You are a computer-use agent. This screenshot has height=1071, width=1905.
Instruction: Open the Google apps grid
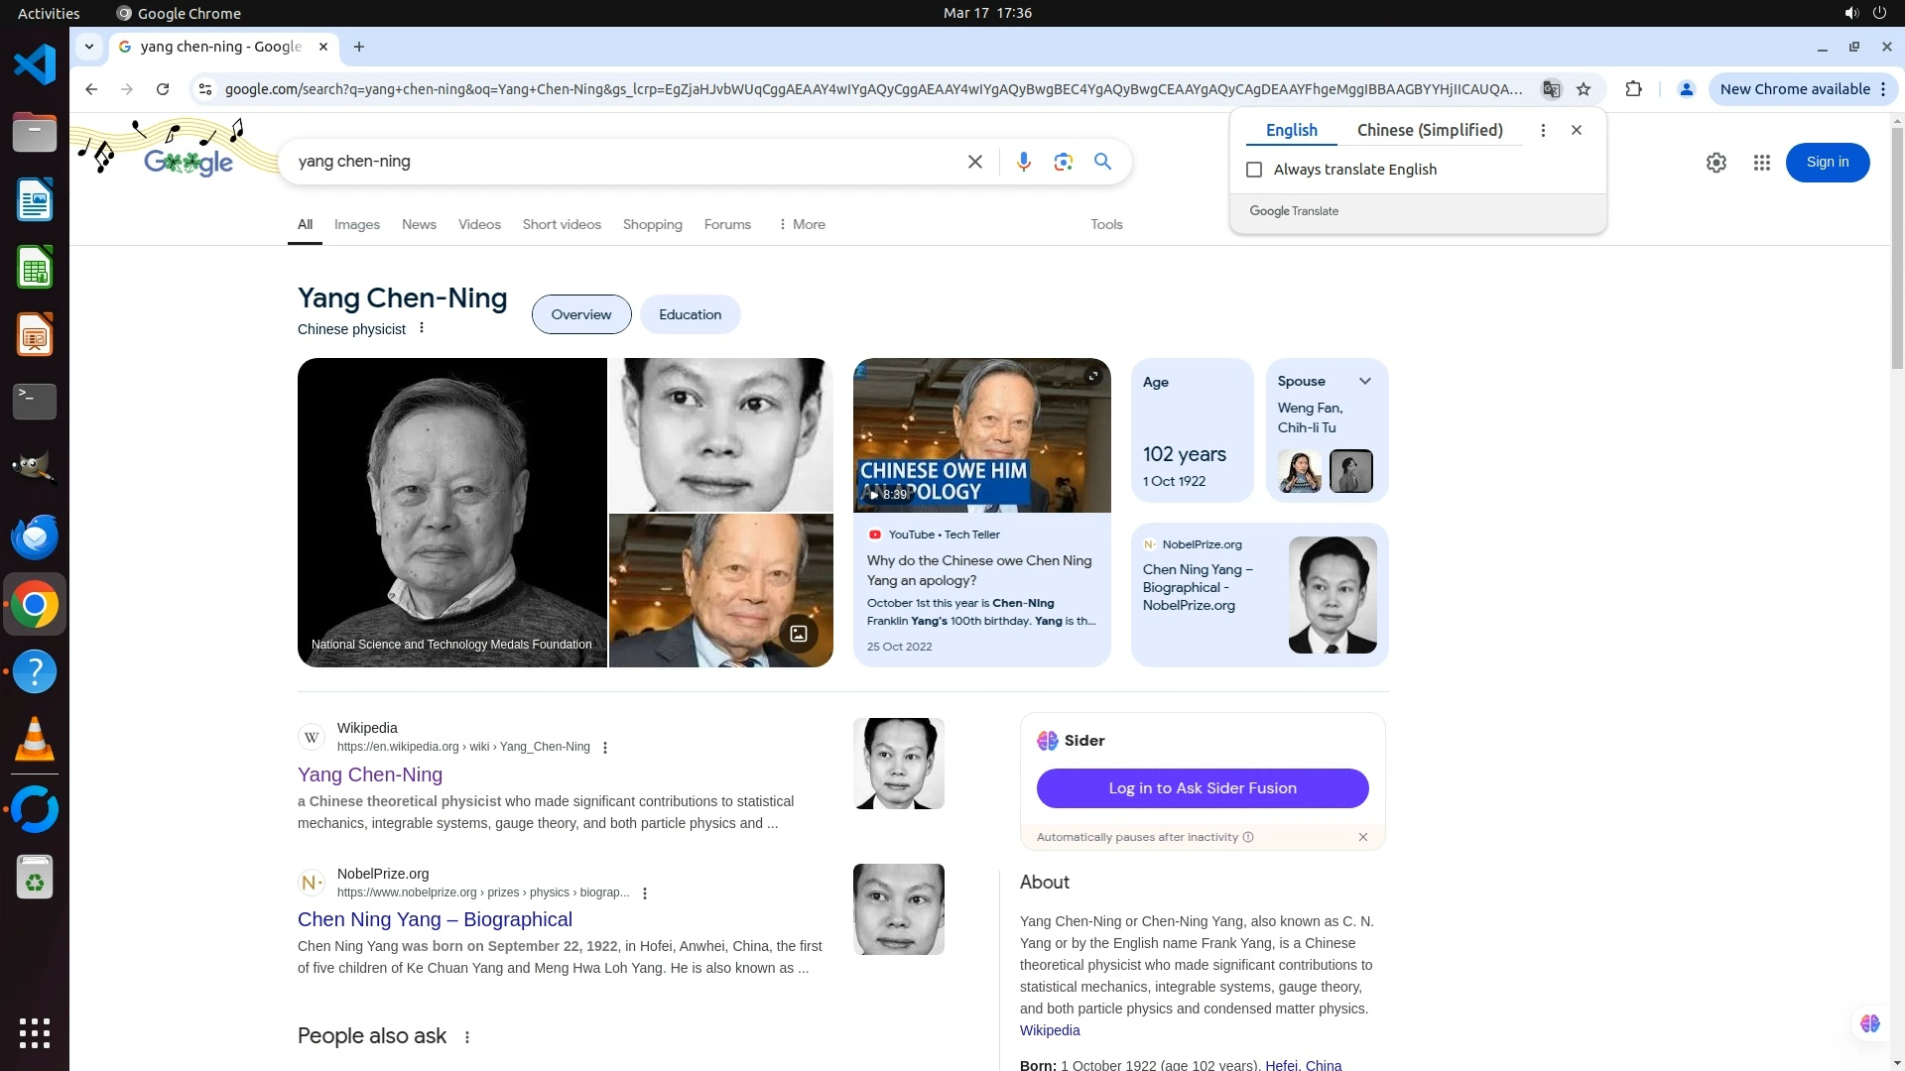tap(1761, 163)
